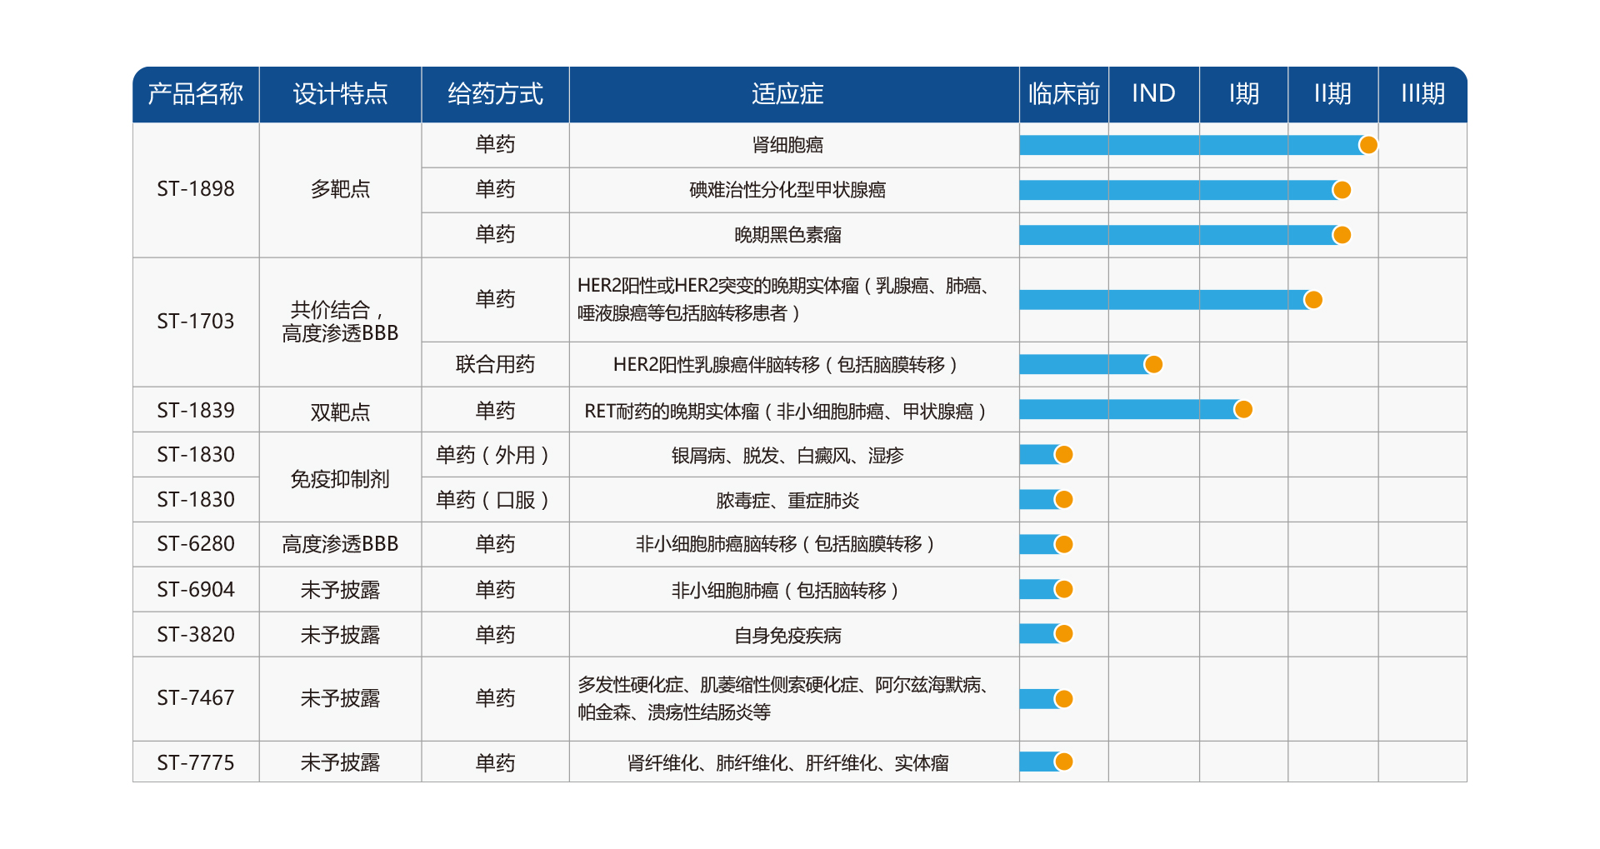Click orange marker in 银屑病 row

click(x=1063, y=454)
